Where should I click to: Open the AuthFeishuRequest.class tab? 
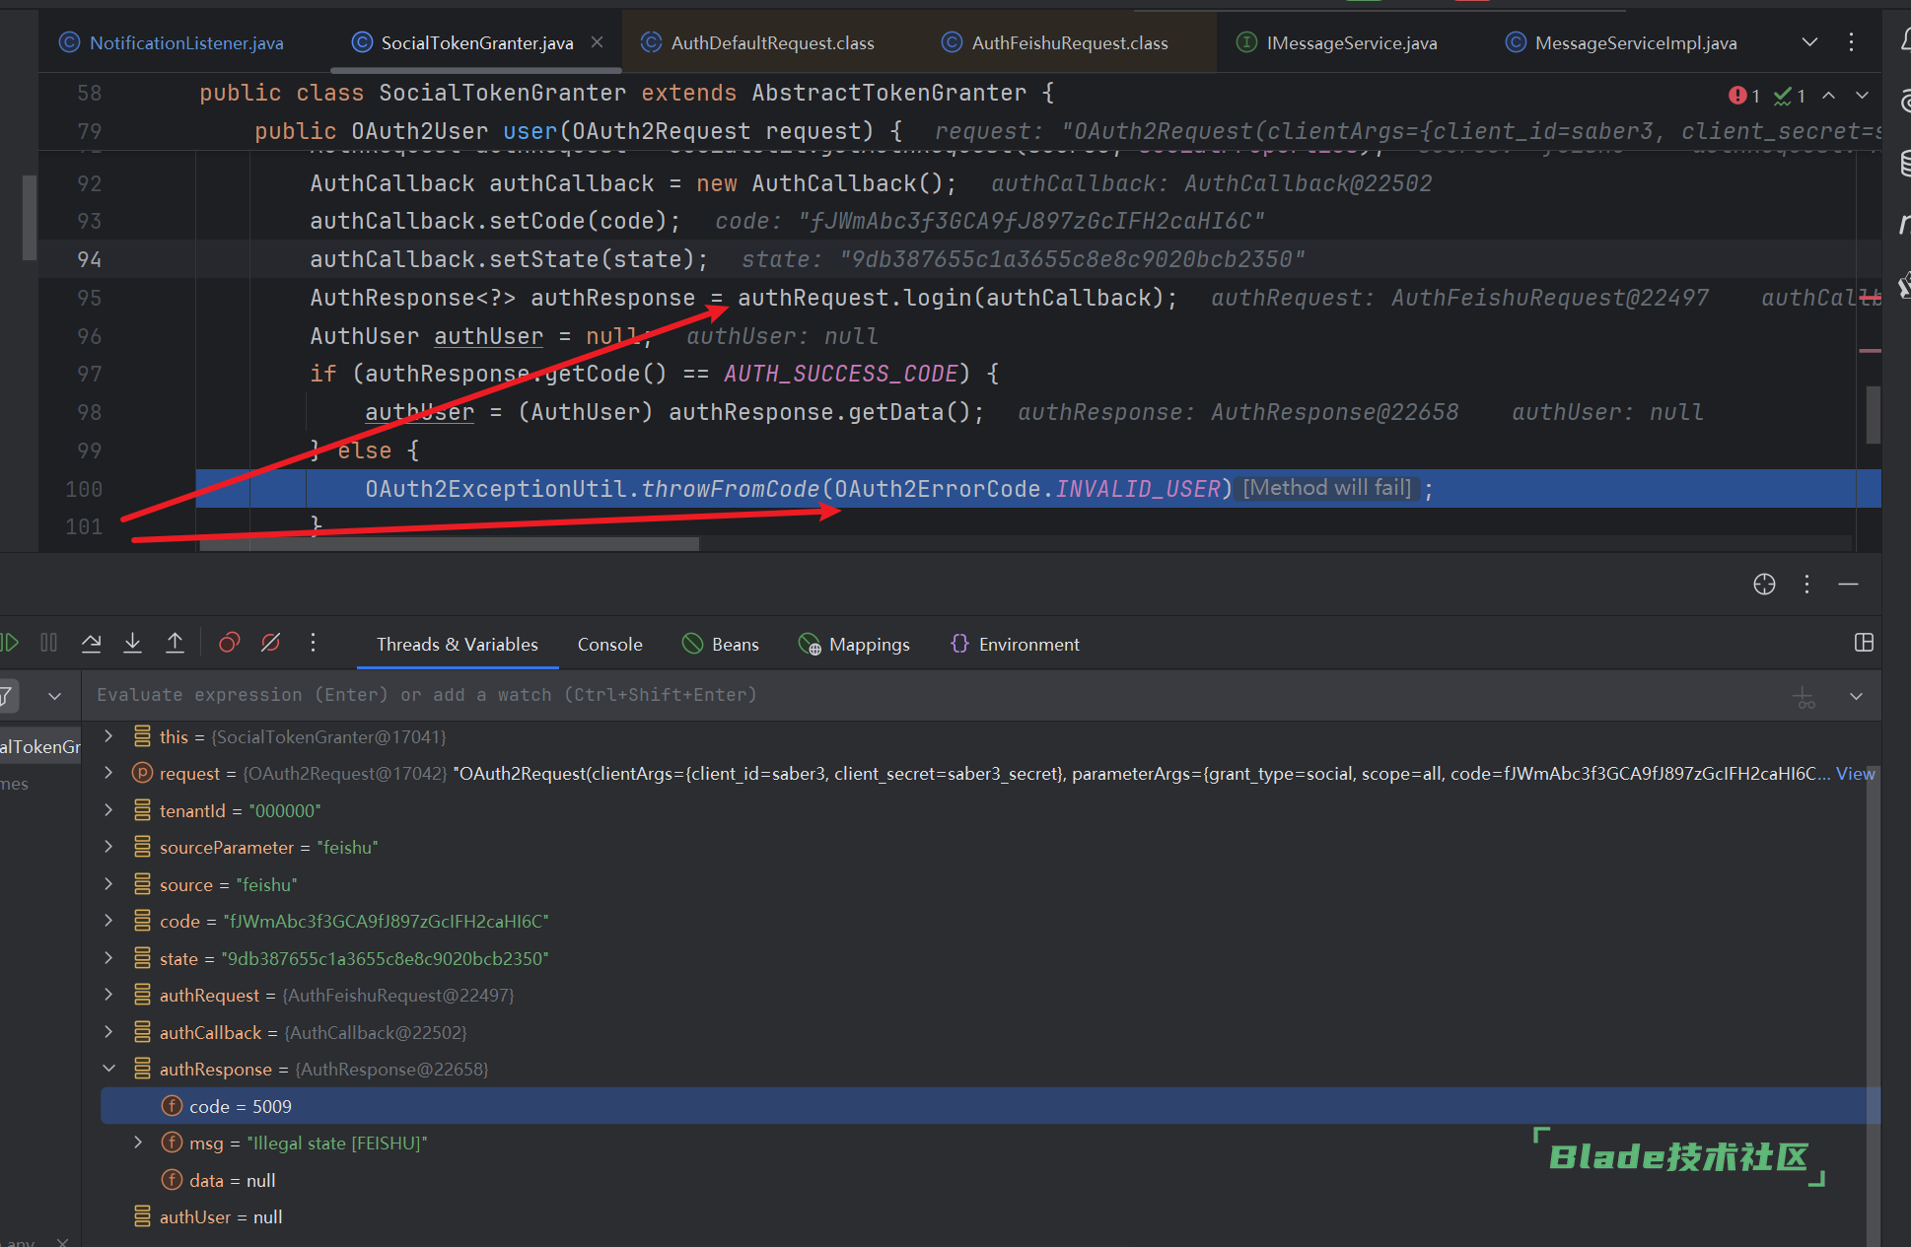pos(1056,42)
